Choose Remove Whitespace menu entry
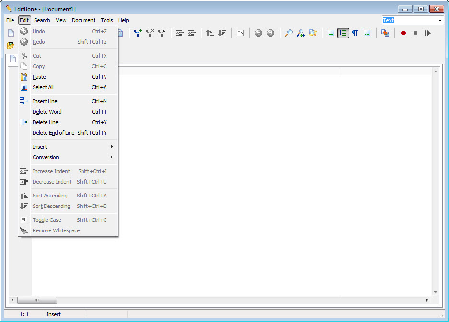Viewport: 449px width, 322px height. tap(68, 231)
